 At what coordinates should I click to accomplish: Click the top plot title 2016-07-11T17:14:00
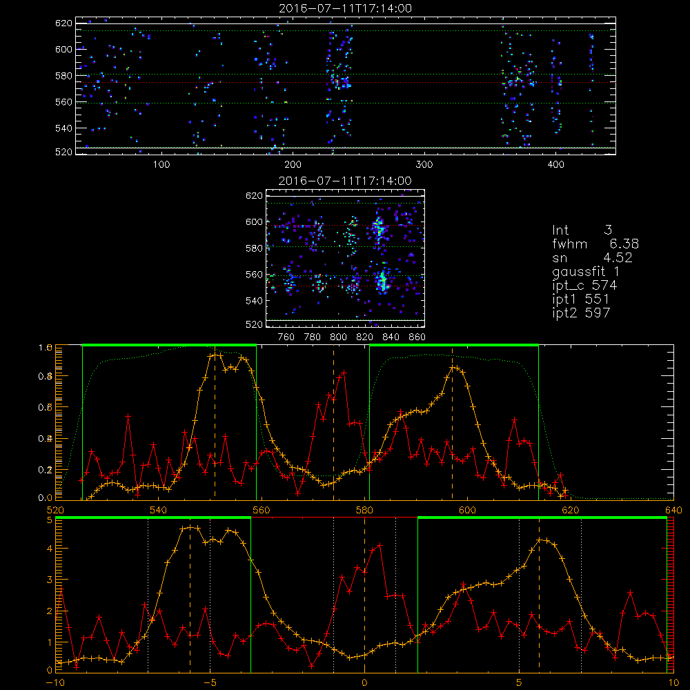[x=346, y=8]
